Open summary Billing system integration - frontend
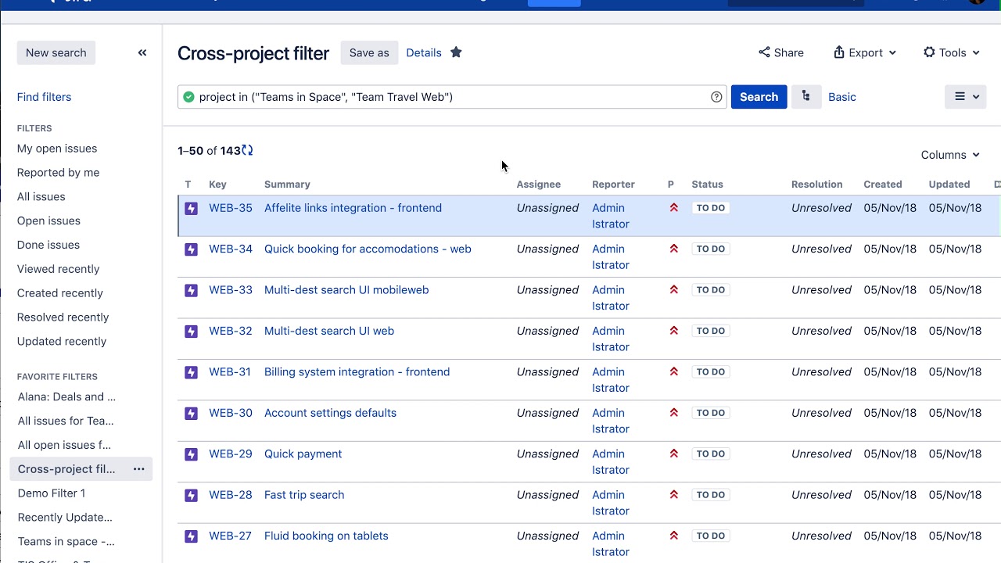 pos(357,371)
